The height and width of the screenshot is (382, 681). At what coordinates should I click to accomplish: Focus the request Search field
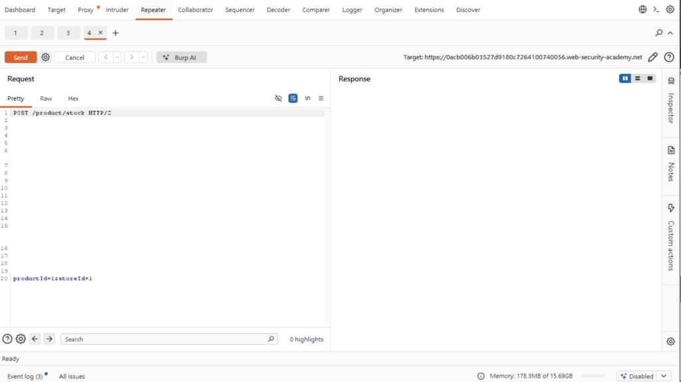[x=170, y=339]
